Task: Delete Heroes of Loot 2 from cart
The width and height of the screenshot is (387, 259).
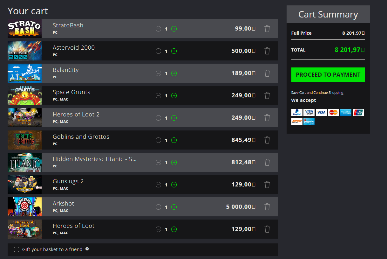Action: click(x=267, y=118)
